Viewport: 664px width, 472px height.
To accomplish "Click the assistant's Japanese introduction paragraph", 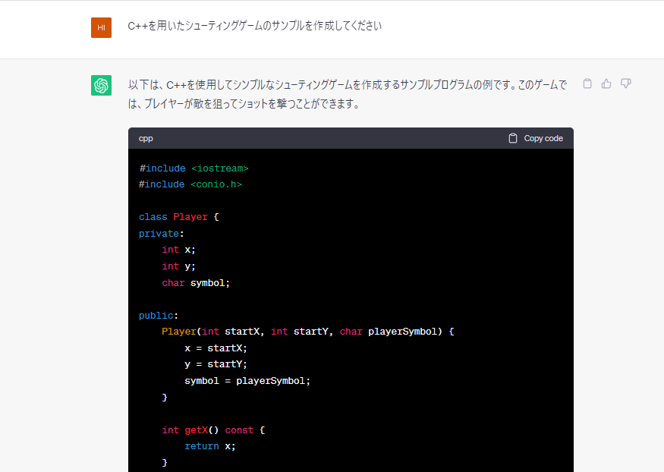I will (x=347, y=94).
